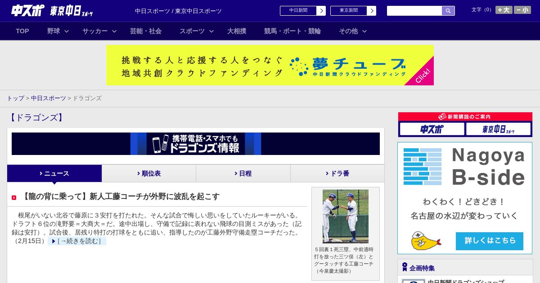Open the 東京新聞 link button
Viewport: 540px width, 283px height.
tap(348, 11)
